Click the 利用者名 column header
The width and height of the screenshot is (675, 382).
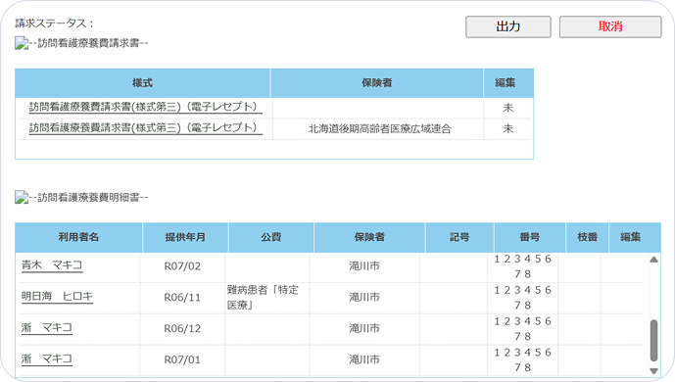(78, 237)
